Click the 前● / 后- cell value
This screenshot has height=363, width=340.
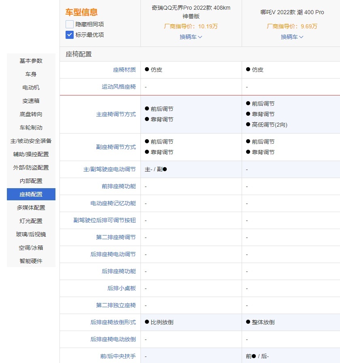pos(257,356)
